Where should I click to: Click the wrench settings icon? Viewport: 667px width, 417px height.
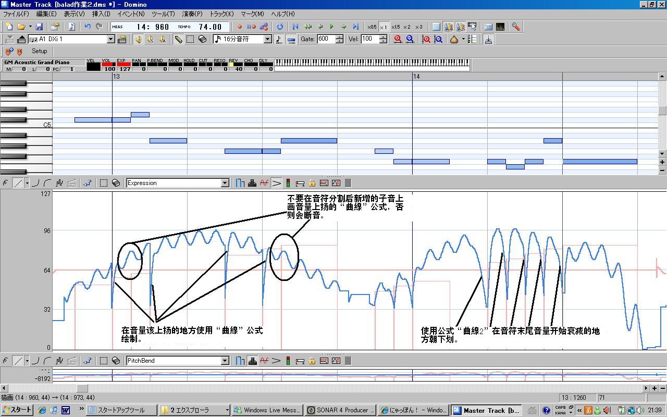516,27
